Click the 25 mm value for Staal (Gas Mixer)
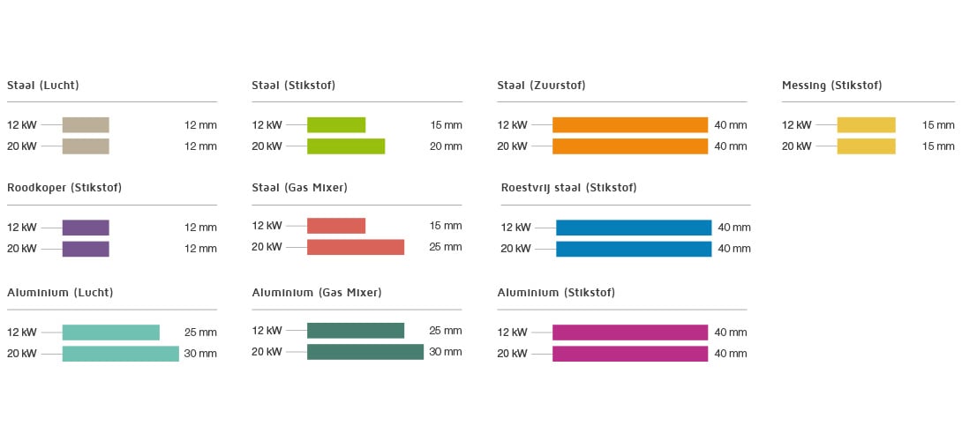962x441 pixels. click(446, 247)
